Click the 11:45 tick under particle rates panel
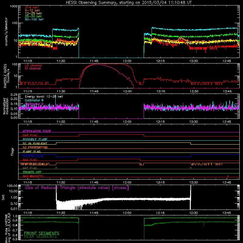 [x=94, y=91]
